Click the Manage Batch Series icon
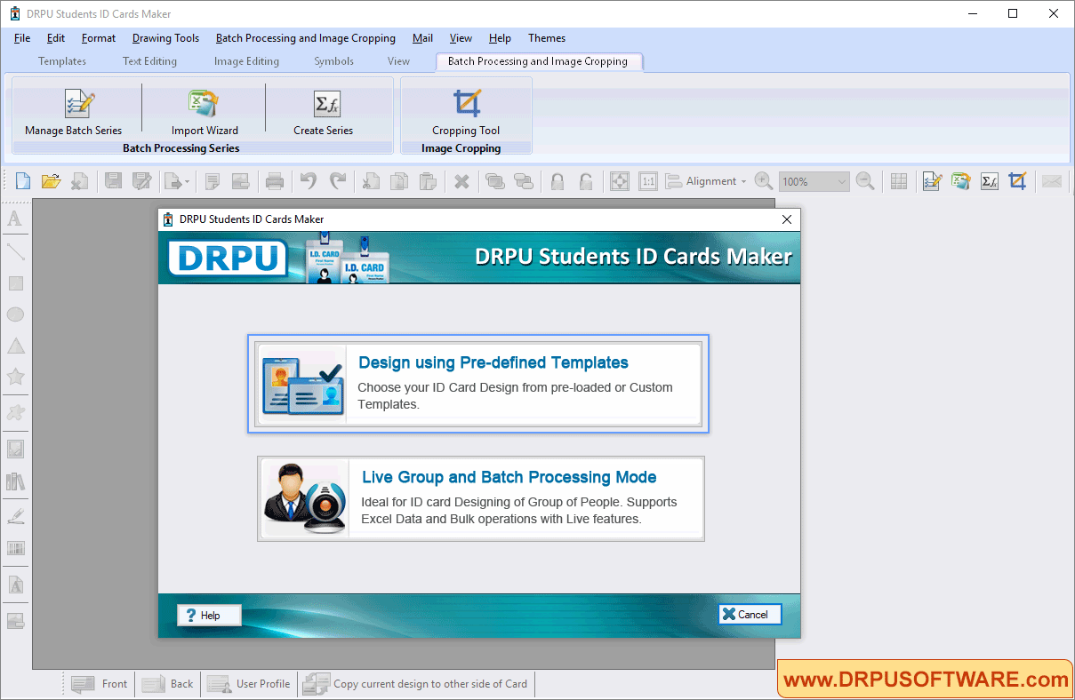The height and width of the screenshot is (700, 1075). tap(79, 104)
